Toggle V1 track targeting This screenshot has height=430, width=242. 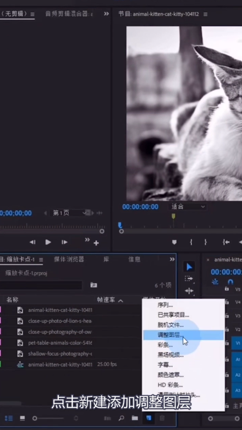click(238, 343)
